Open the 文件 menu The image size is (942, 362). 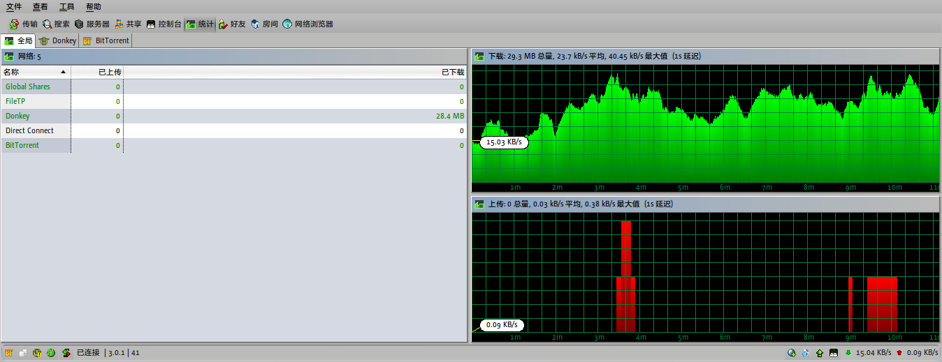coord(14,6)
